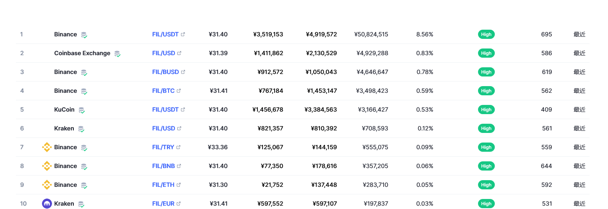Click the Binance logo in row 9
This screenshot has width=608, height=209.
(x=47, y=185)
